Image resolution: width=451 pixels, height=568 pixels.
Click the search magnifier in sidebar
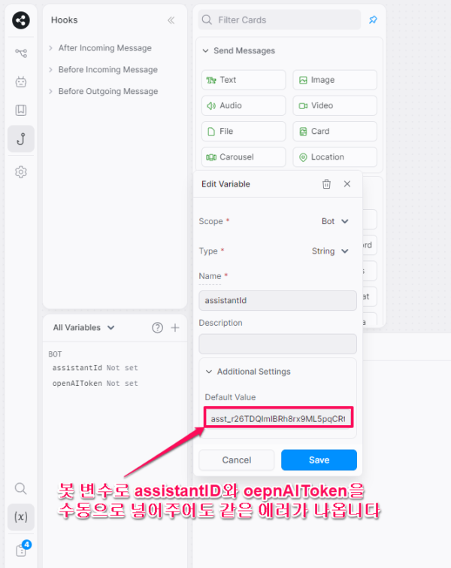coord(20,489)
